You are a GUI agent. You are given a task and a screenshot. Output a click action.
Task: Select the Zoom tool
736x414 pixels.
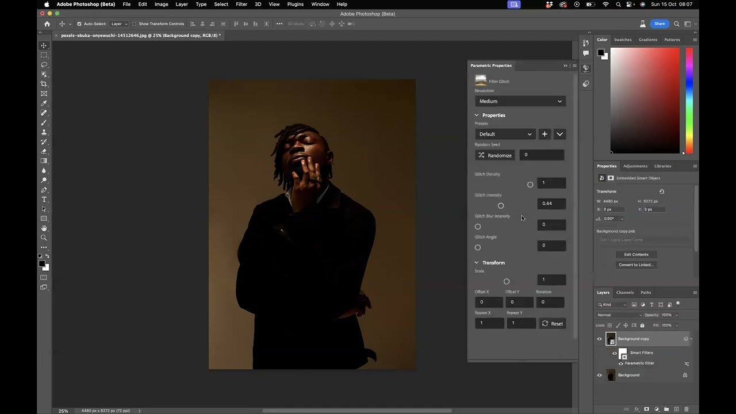tap(44, 237)
